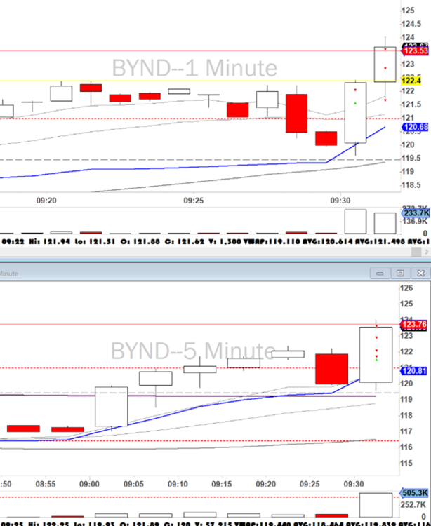Maximize the 5 Minute chart window

(x=400, y=273)
